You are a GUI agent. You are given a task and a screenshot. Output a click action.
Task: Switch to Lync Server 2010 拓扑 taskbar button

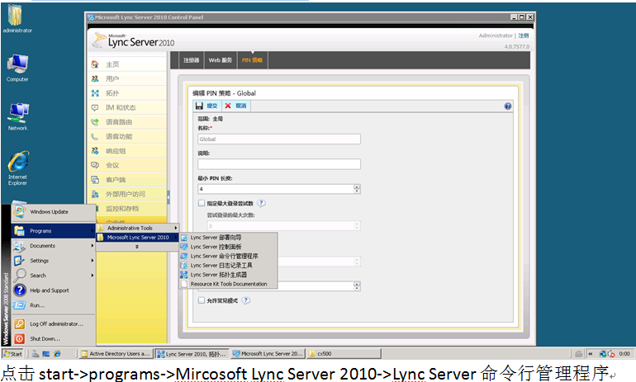point(192,354)
